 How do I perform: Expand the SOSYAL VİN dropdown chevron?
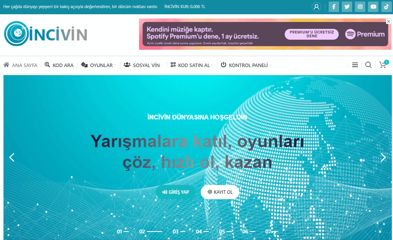tap(162, 65)
